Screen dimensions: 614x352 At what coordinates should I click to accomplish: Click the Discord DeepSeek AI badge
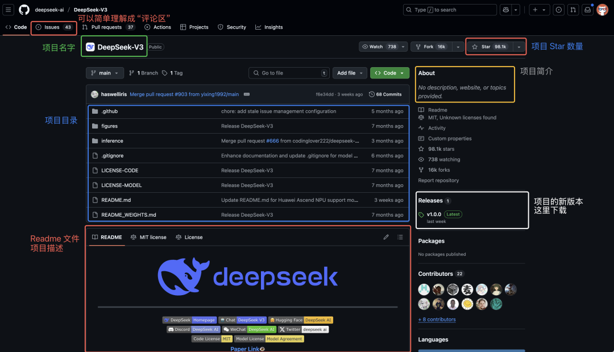tap(193, 329)
